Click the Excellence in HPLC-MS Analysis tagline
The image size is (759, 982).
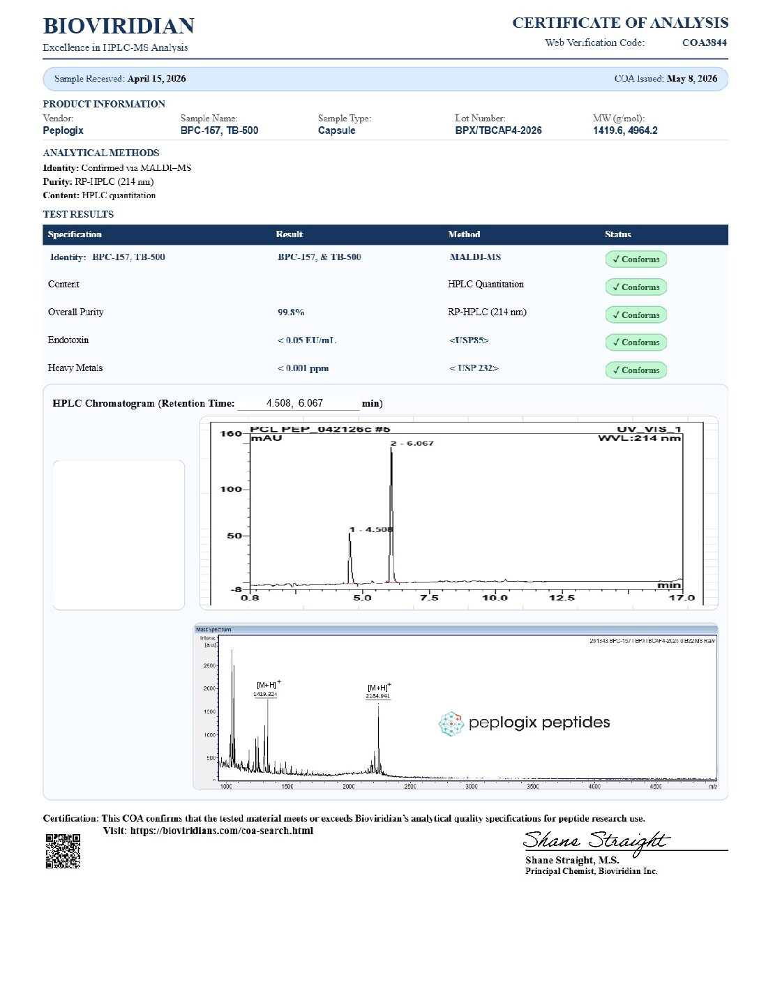[x=115, y=47]
